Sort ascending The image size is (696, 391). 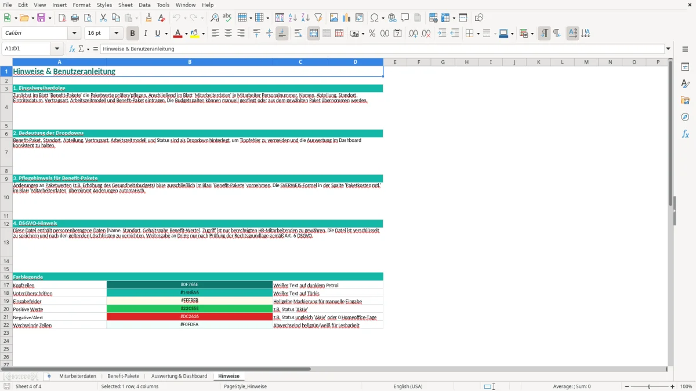point(293,18)
